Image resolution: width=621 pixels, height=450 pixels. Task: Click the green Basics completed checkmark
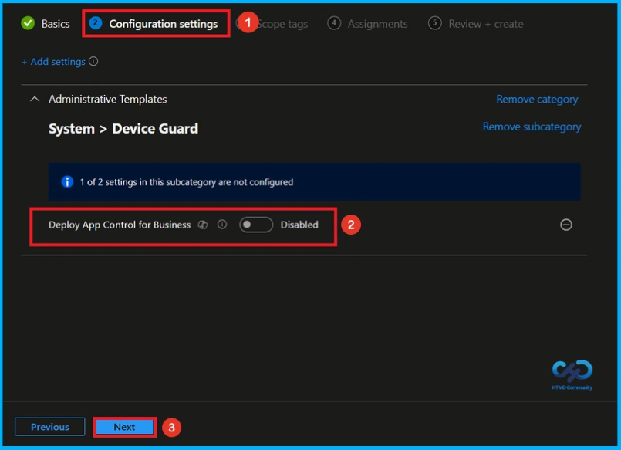click(x=28, y=23)
